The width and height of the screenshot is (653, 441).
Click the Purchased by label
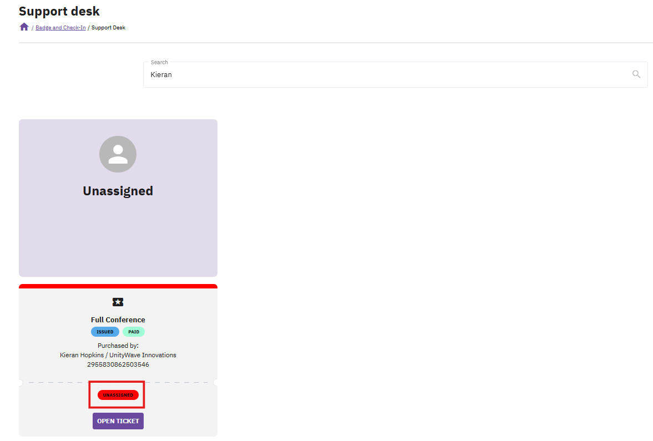[x=118, y=346]
